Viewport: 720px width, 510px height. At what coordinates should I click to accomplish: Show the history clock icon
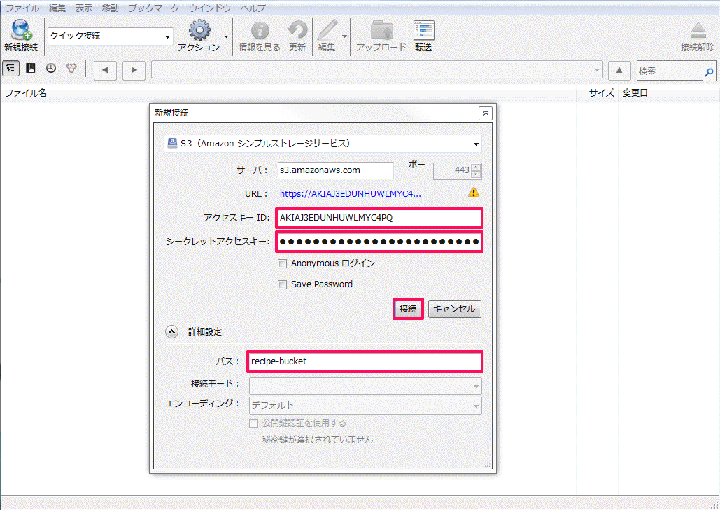pos(51,69)
